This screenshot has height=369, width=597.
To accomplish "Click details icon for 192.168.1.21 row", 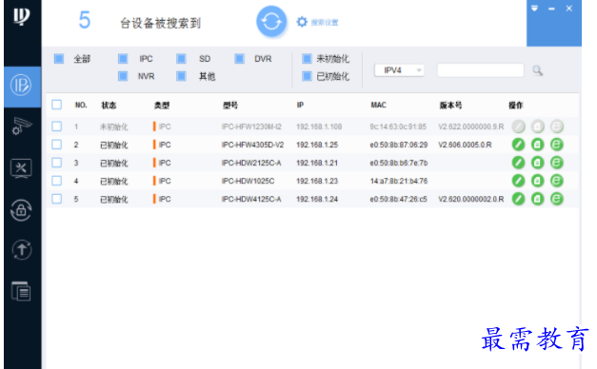I will click(x=537, y=163).
